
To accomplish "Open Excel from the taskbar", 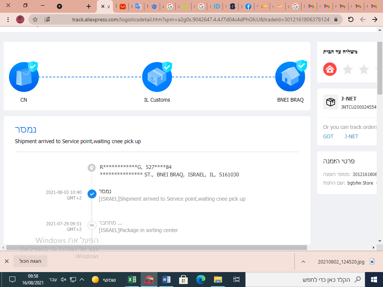I will 132,280.
